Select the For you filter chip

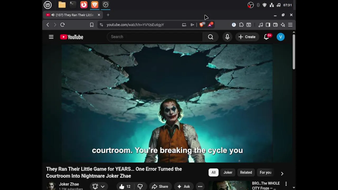[266, 173]
